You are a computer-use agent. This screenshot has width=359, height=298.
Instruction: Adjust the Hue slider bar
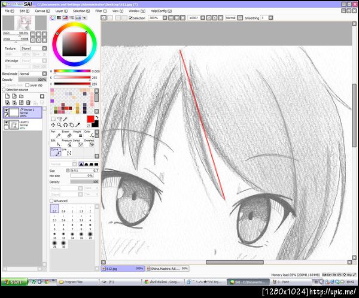(x=72, y=71)
